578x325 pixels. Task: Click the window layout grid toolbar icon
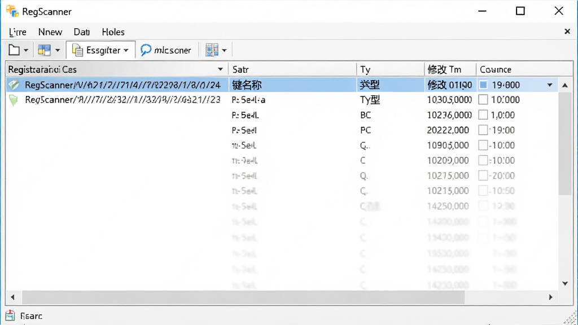click(x=44, y=50)
